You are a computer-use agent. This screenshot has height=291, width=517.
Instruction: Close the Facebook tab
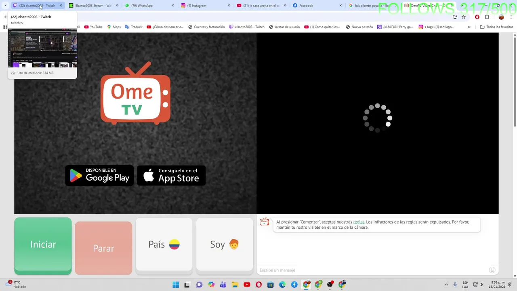click(340, 6)
